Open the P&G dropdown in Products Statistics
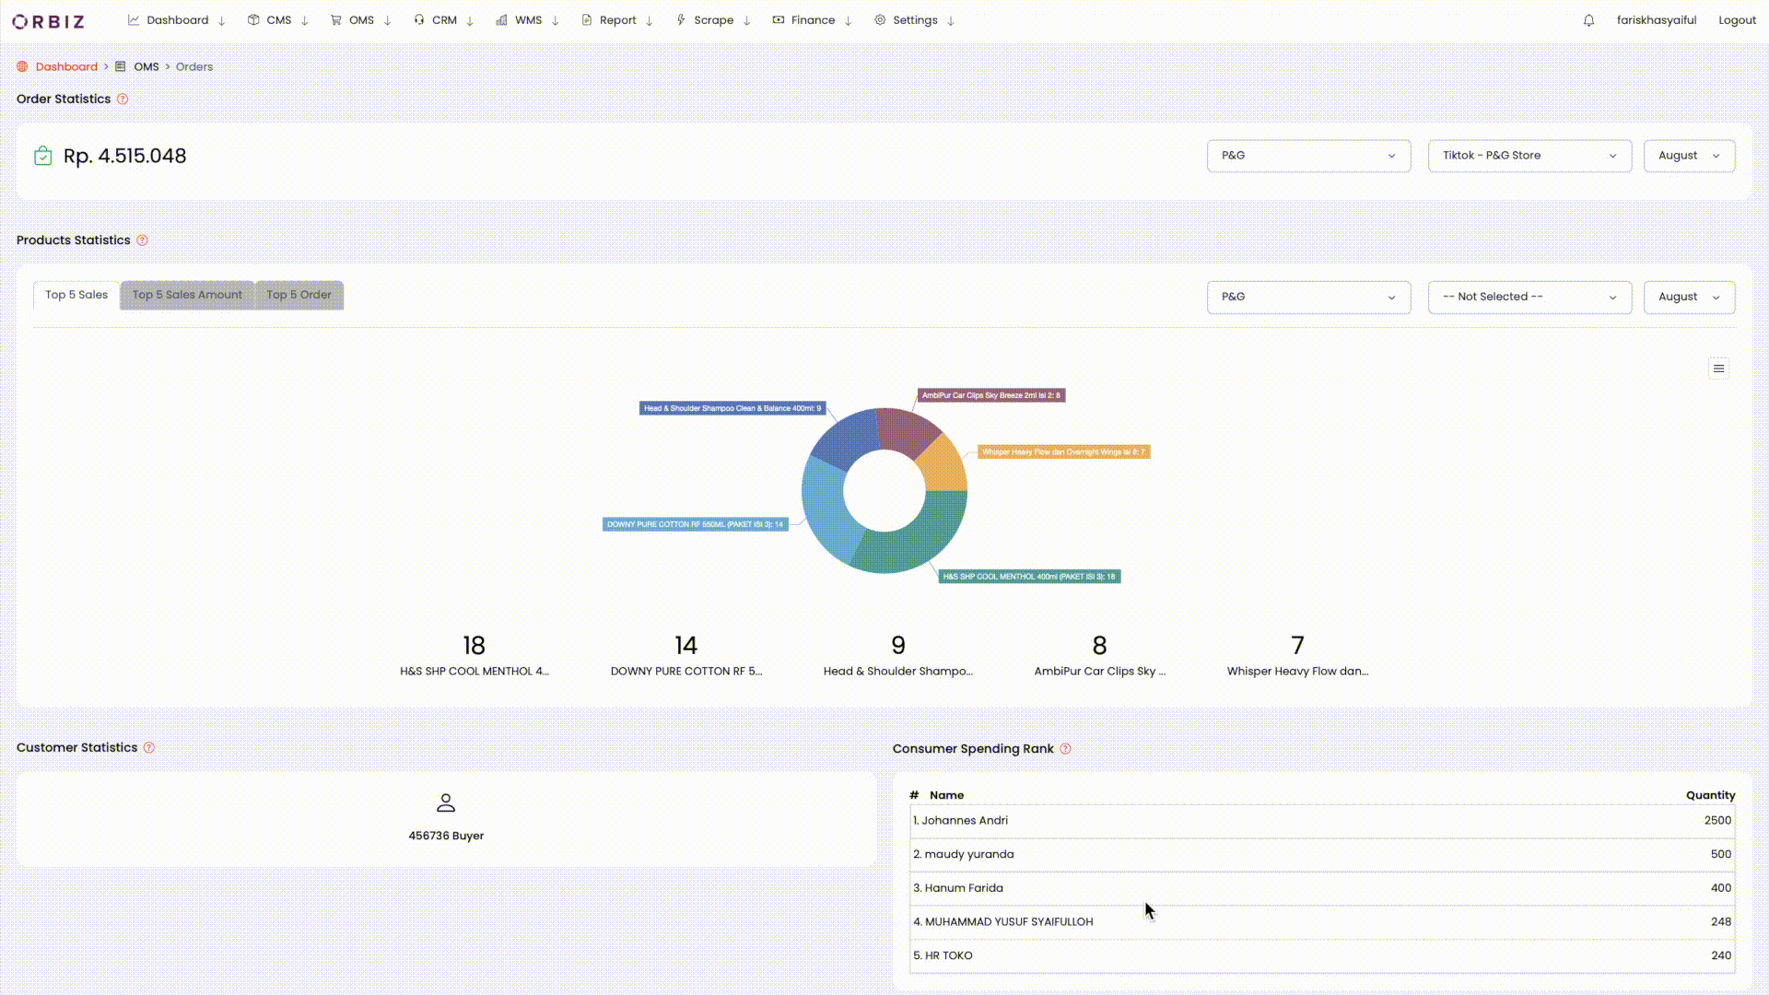Screen dimensions: 1769x995 tap(1308, 297)
